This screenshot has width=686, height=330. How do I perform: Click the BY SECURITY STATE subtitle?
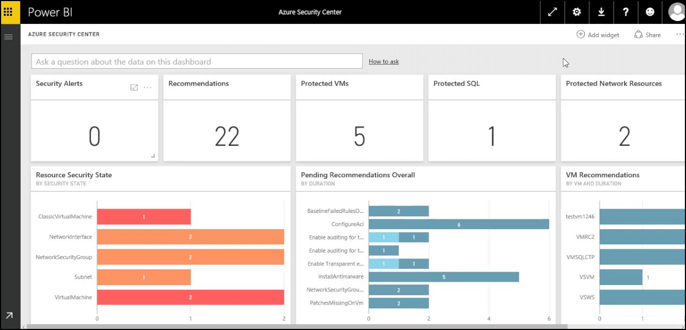(61, 184)
